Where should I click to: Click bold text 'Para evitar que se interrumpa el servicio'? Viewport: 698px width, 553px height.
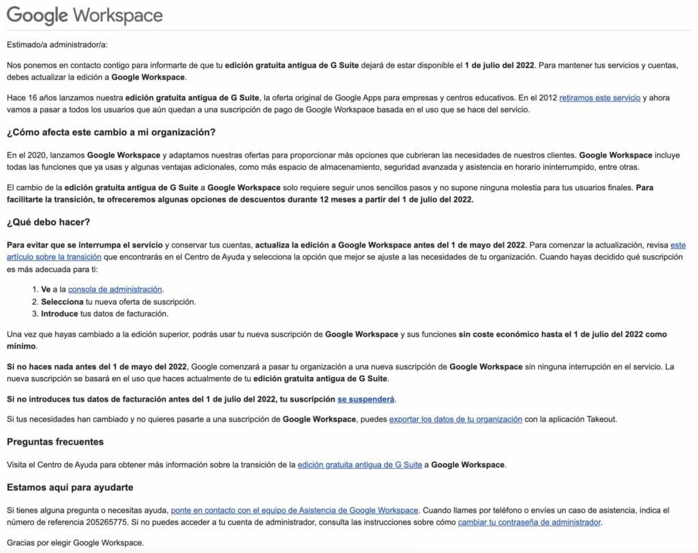tap(85, 245)
